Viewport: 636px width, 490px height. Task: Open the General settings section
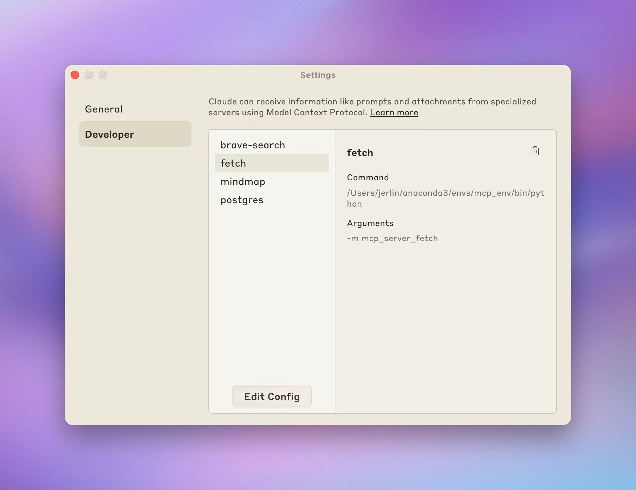[104, 109]
